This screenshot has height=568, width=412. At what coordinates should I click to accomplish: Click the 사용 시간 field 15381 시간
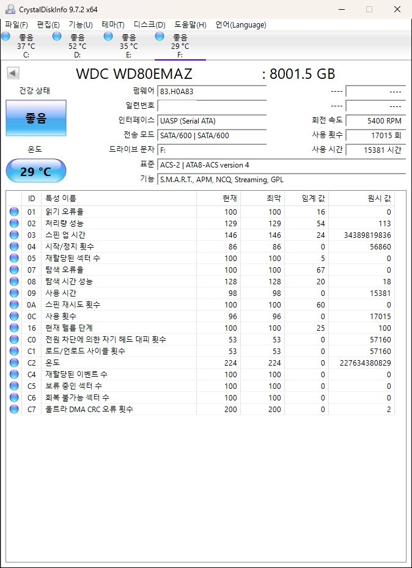click(x=375, y=150)
